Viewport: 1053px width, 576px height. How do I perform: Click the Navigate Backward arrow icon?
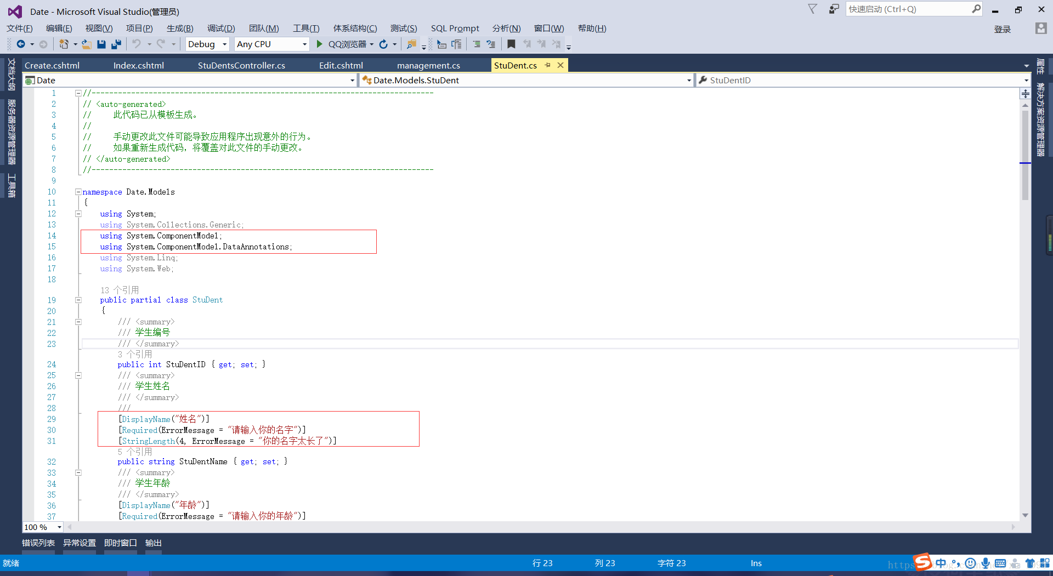[21, 44]
